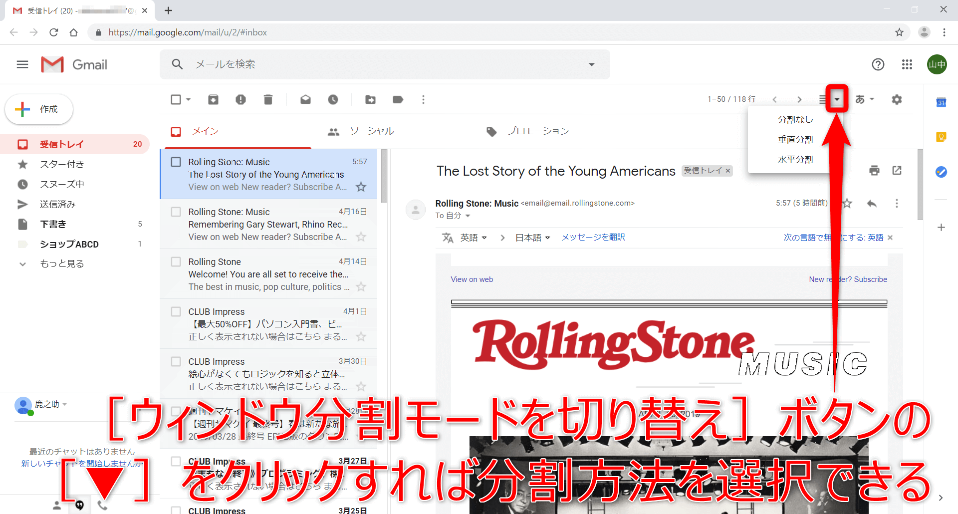Click the add-ons plus icon
Viewport: 958px width, 514px height.
pos(941,227)
